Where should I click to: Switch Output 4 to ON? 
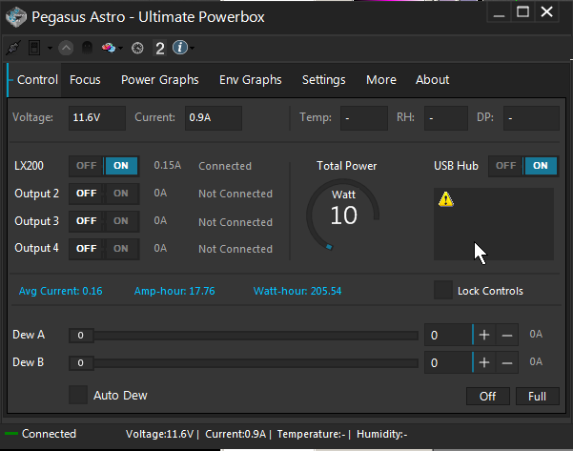tap(121, 249)
